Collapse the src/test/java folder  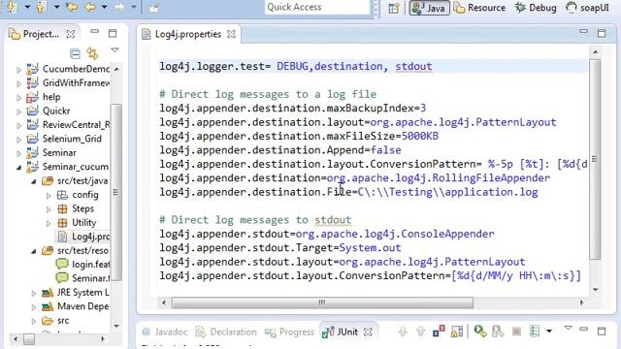(x=34, y=181)
